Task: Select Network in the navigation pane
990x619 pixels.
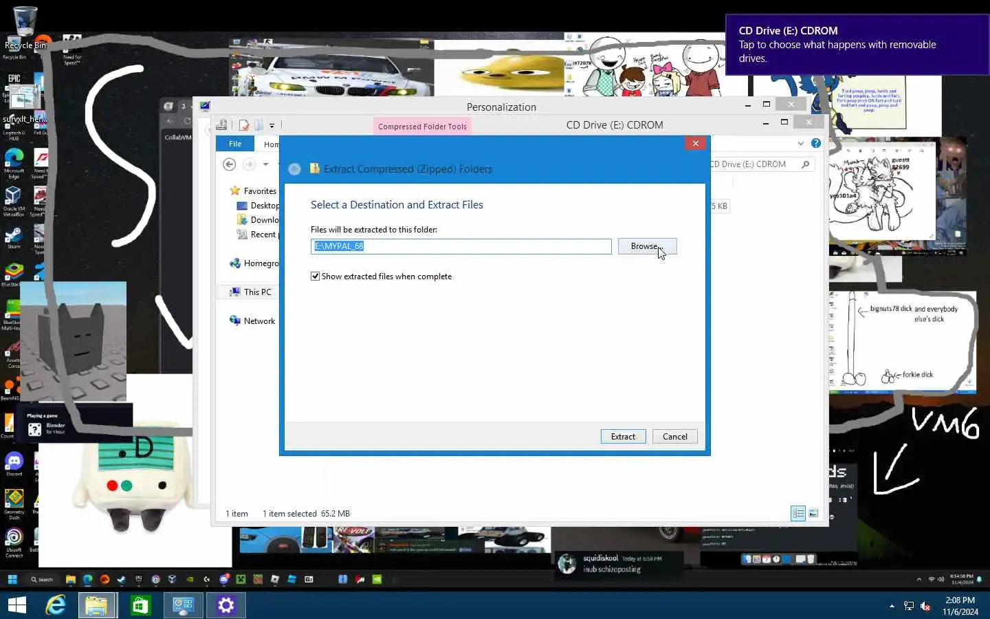Action: (x=252, y=321)
